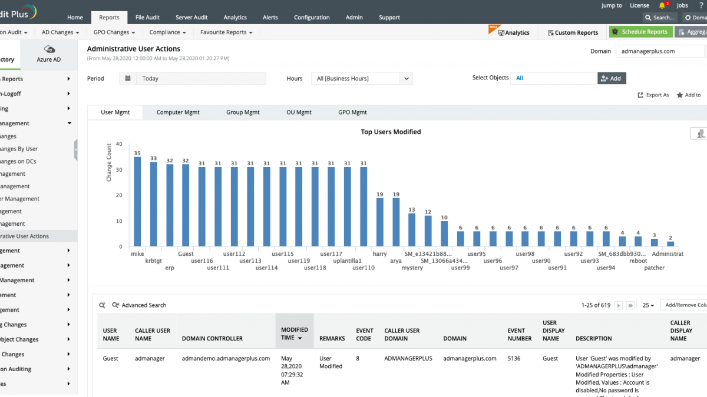Viewport: 707px width, 397px height.
Task: Open the calendar icon beside Period
Action: (127, 78)
